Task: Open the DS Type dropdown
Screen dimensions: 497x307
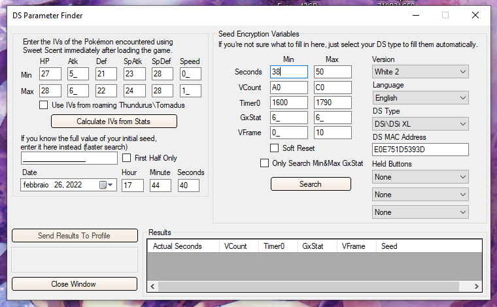Action: 420,123
